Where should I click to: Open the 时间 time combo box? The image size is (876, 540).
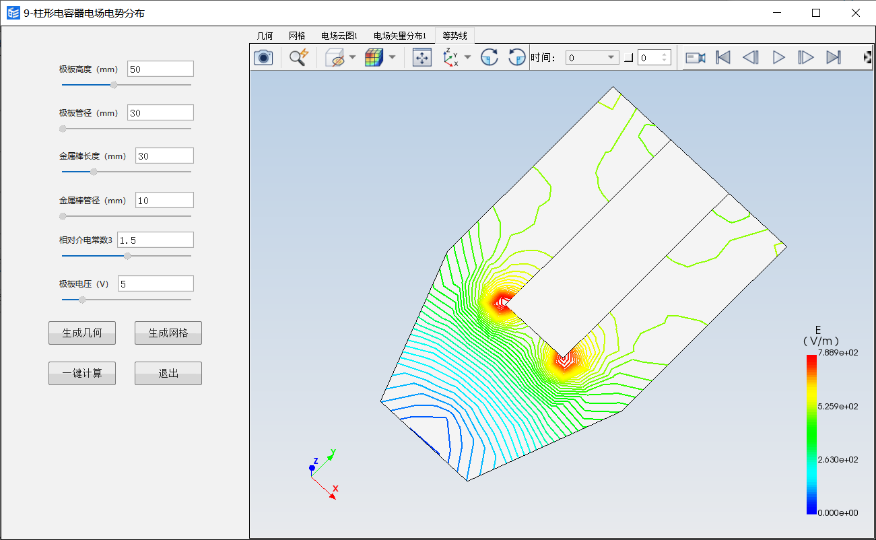(x=592, y=58)
